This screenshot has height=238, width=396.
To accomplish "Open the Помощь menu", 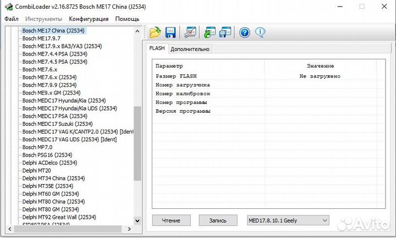I will click(x=127, y=19).
